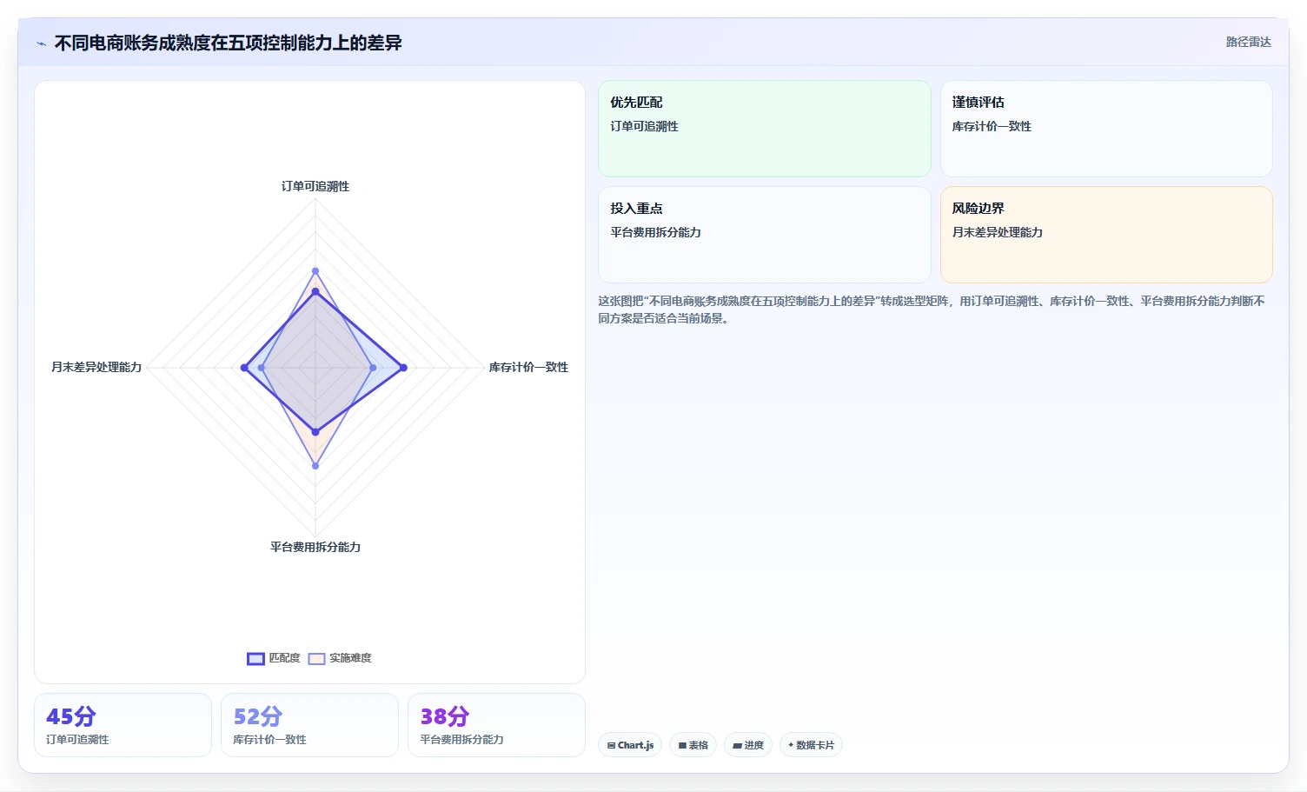
Task: Click the radar axis label 订单可追溯性
Action: (315, 186)
